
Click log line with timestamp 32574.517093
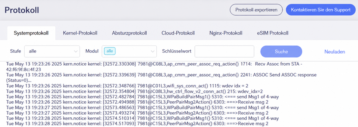137,124
